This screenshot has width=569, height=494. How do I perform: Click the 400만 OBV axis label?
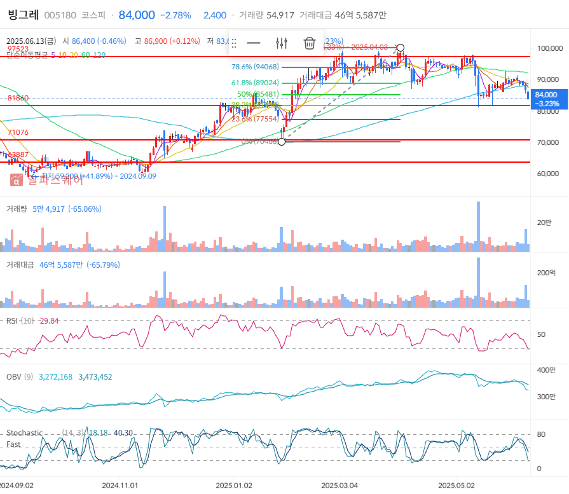[546, 370]
